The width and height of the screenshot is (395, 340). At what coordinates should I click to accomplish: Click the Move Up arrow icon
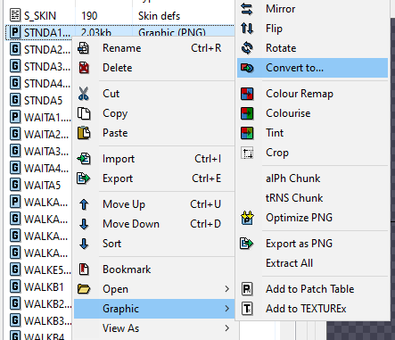pyautogui.click(x=84, y=204)
